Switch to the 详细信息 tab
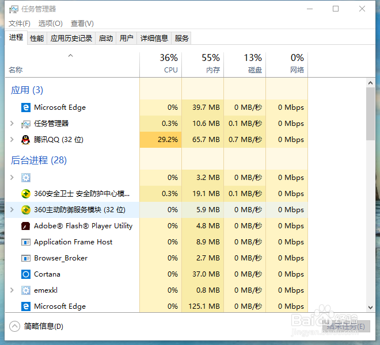The image size is (380, 345). [154, 39]
